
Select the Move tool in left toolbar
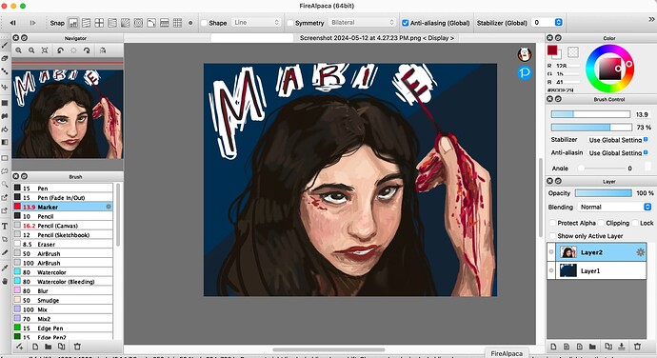click(5, 88)
